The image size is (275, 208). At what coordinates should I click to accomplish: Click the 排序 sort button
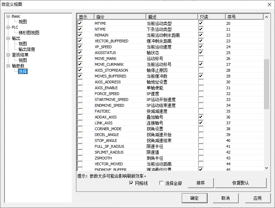[x=201, y=183]
